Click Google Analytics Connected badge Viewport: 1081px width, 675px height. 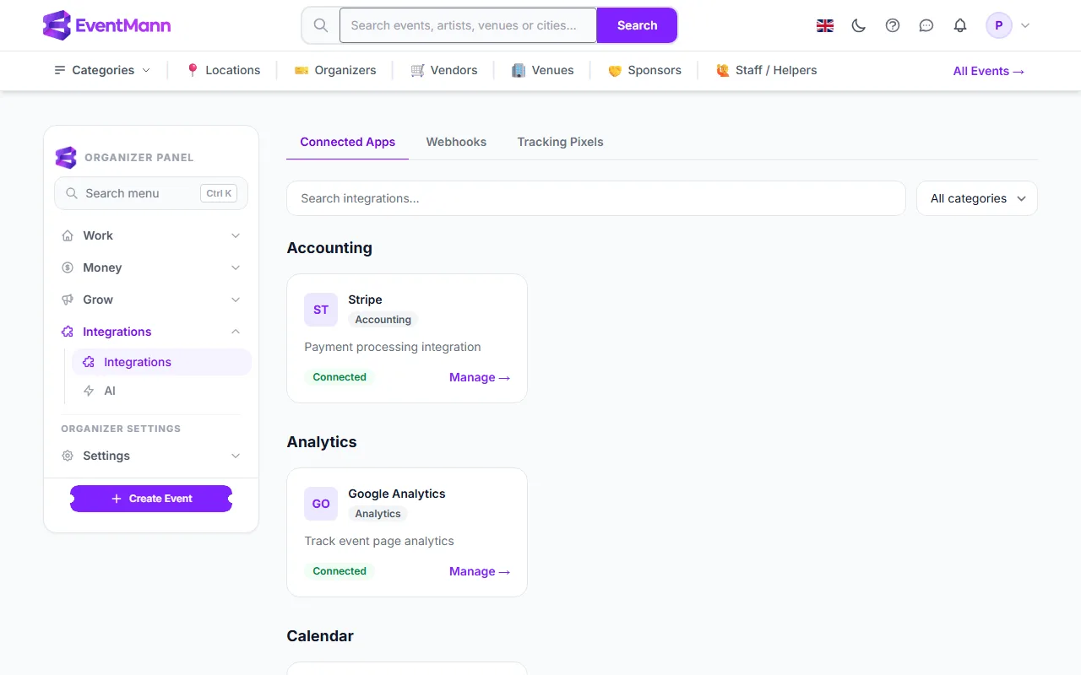point(340,571)
